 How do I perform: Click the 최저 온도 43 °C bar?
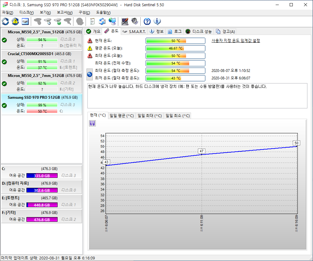175,78
